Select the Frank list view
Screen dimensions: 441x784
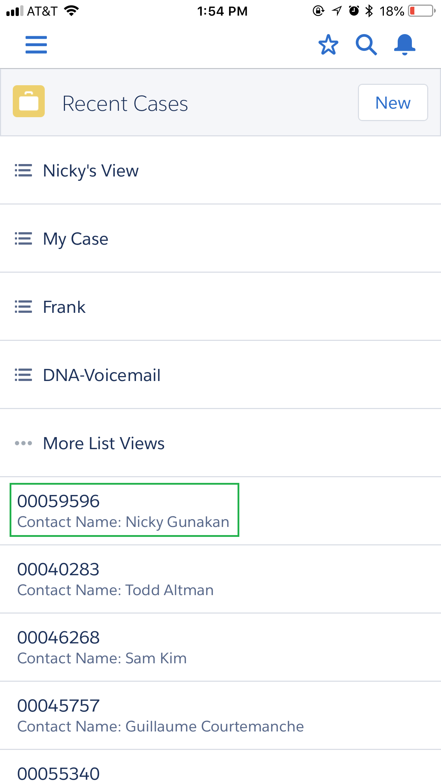[64, 307]
